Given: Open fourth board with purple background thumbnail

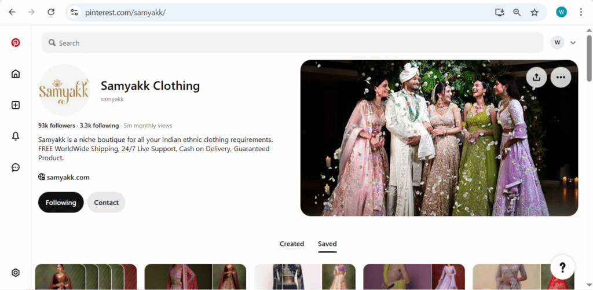Looking at the screenshot, I should pos(414,277).
